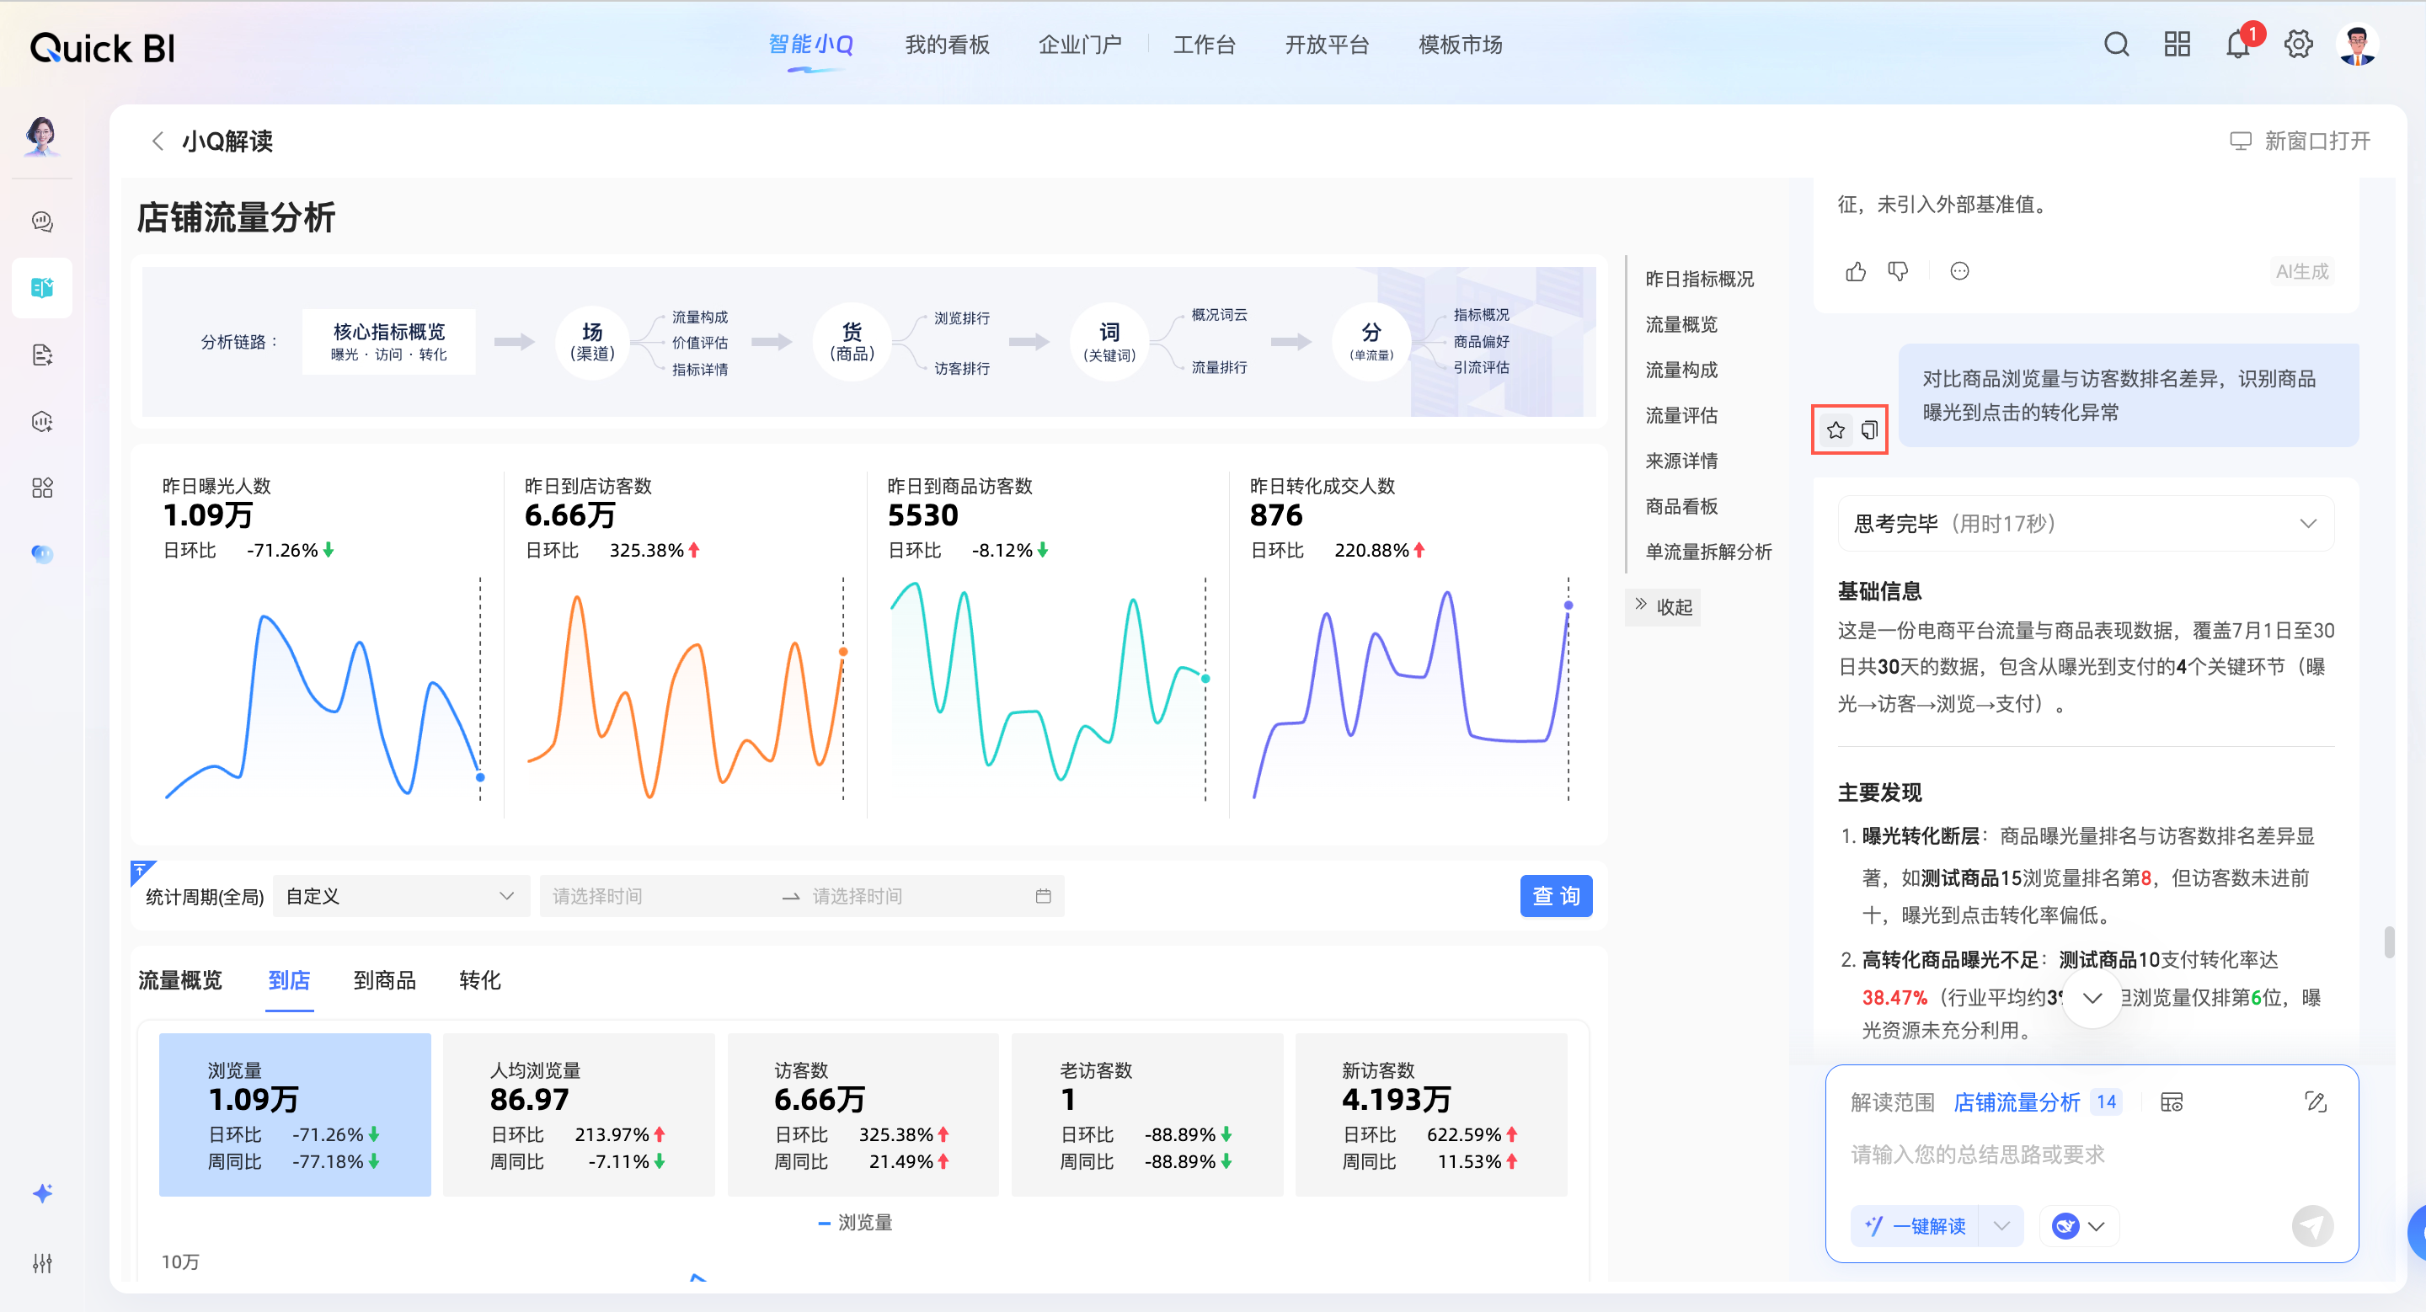Open the apps grid icon in top bar
Viewport: 2426px width, 1312px height.
[x=2177, y=45]
